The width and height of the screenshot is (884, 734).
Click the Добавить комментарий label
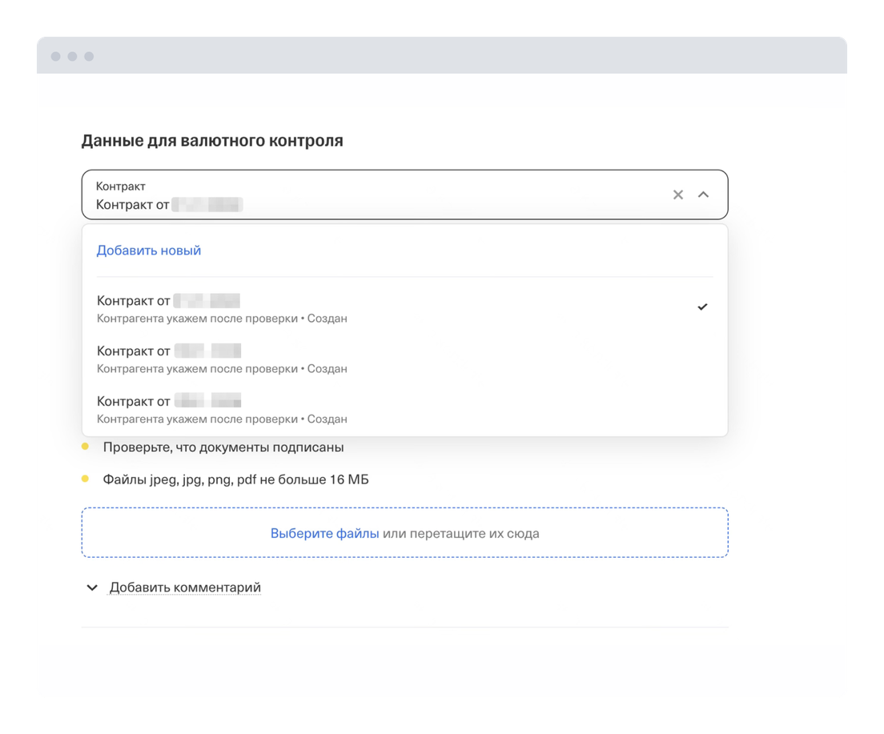[x=185, y=588]
